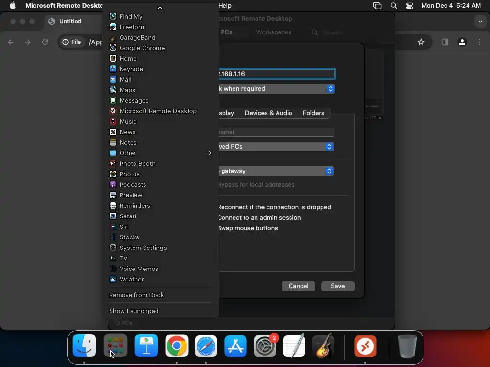Image resolution: width=490 pixels, height=367 pixels.
Task: Open the Trash in the Dock
Action: tap(407, 345)
